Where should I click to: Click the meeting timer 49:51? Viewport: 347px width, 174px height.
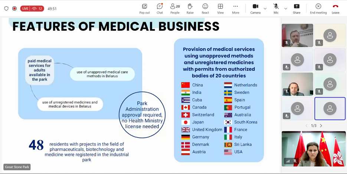coord(52,9)
